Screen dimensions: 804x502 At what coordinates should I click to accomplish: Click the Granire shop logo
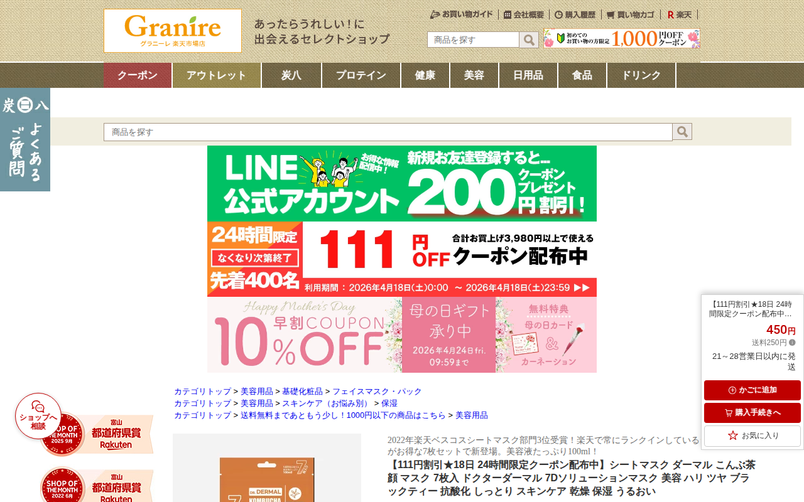pos(173,31)
